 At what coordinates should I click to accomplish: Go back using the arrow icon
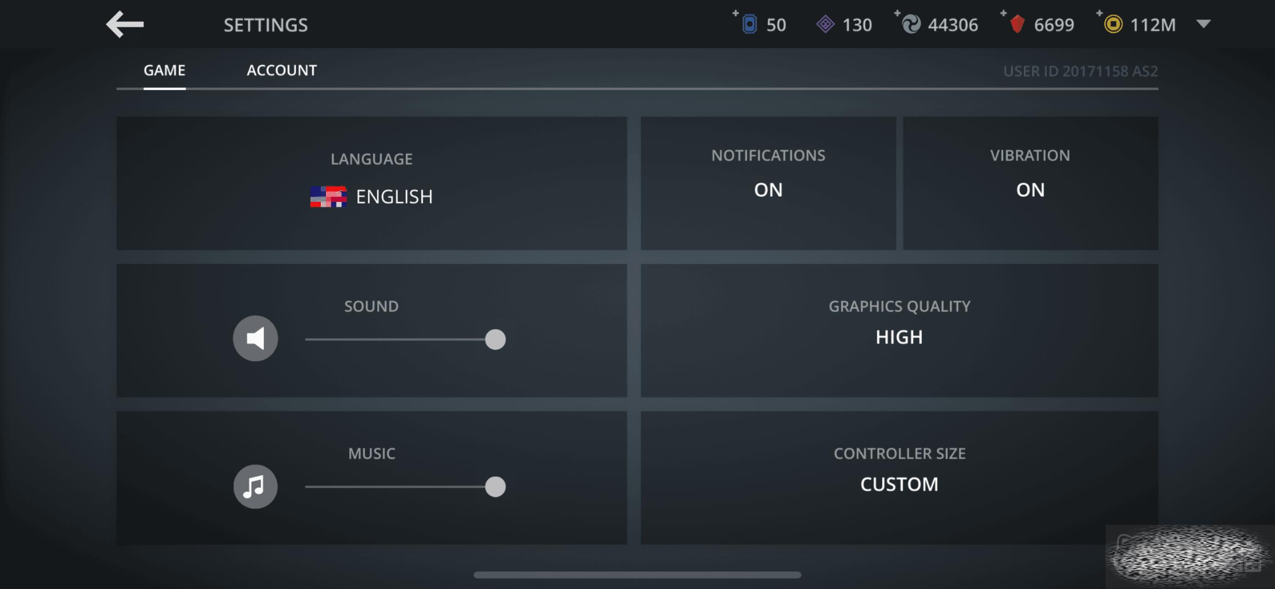(x=125, y=24)
